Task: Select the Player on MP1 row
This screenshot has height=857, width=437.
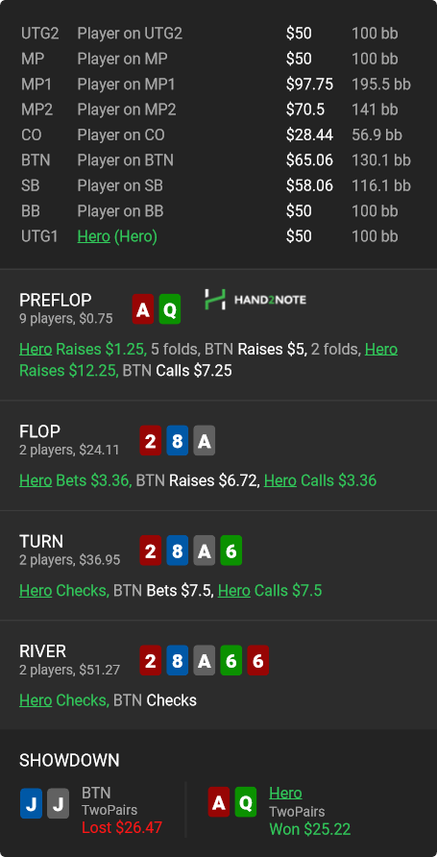Action: coord(219,85)
